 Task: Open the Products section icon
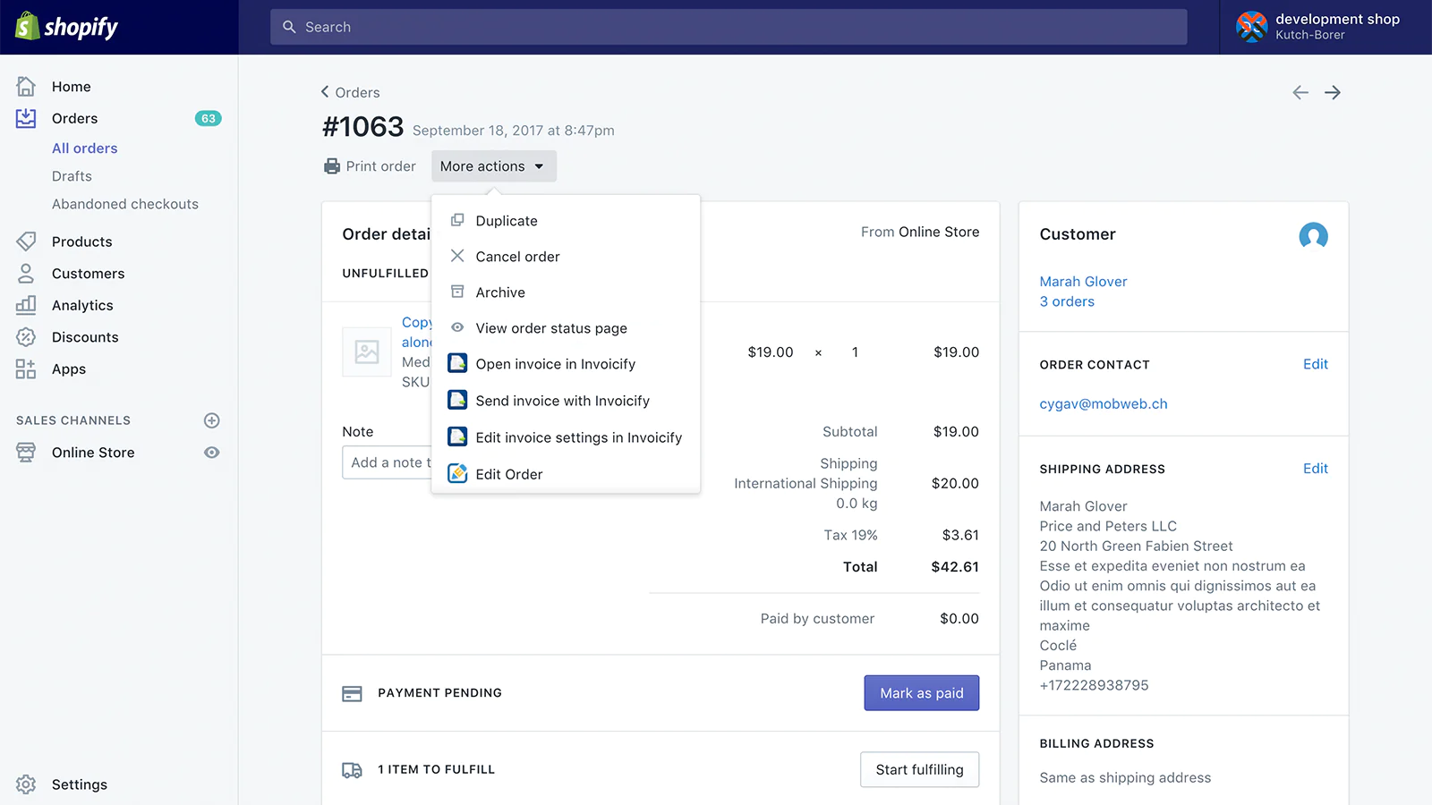[x=26, y=241]
